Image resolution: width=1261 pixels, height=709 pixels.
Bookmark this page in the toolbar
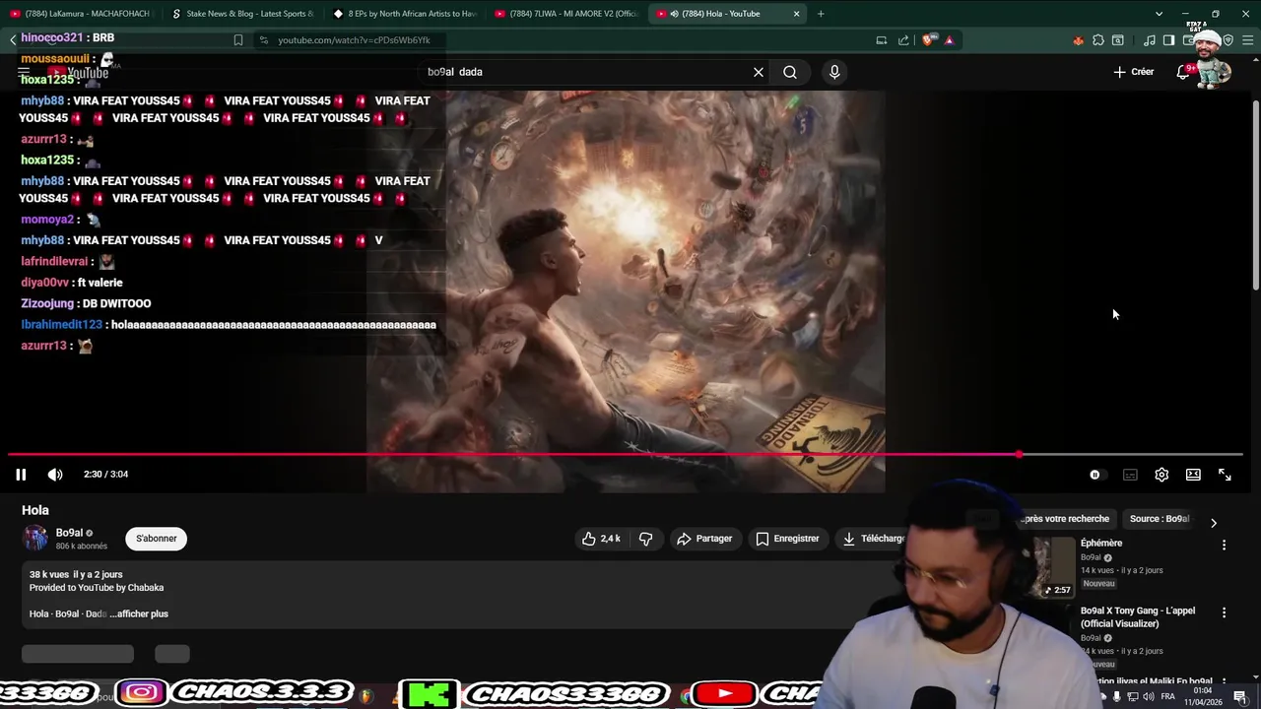point(237,40)
